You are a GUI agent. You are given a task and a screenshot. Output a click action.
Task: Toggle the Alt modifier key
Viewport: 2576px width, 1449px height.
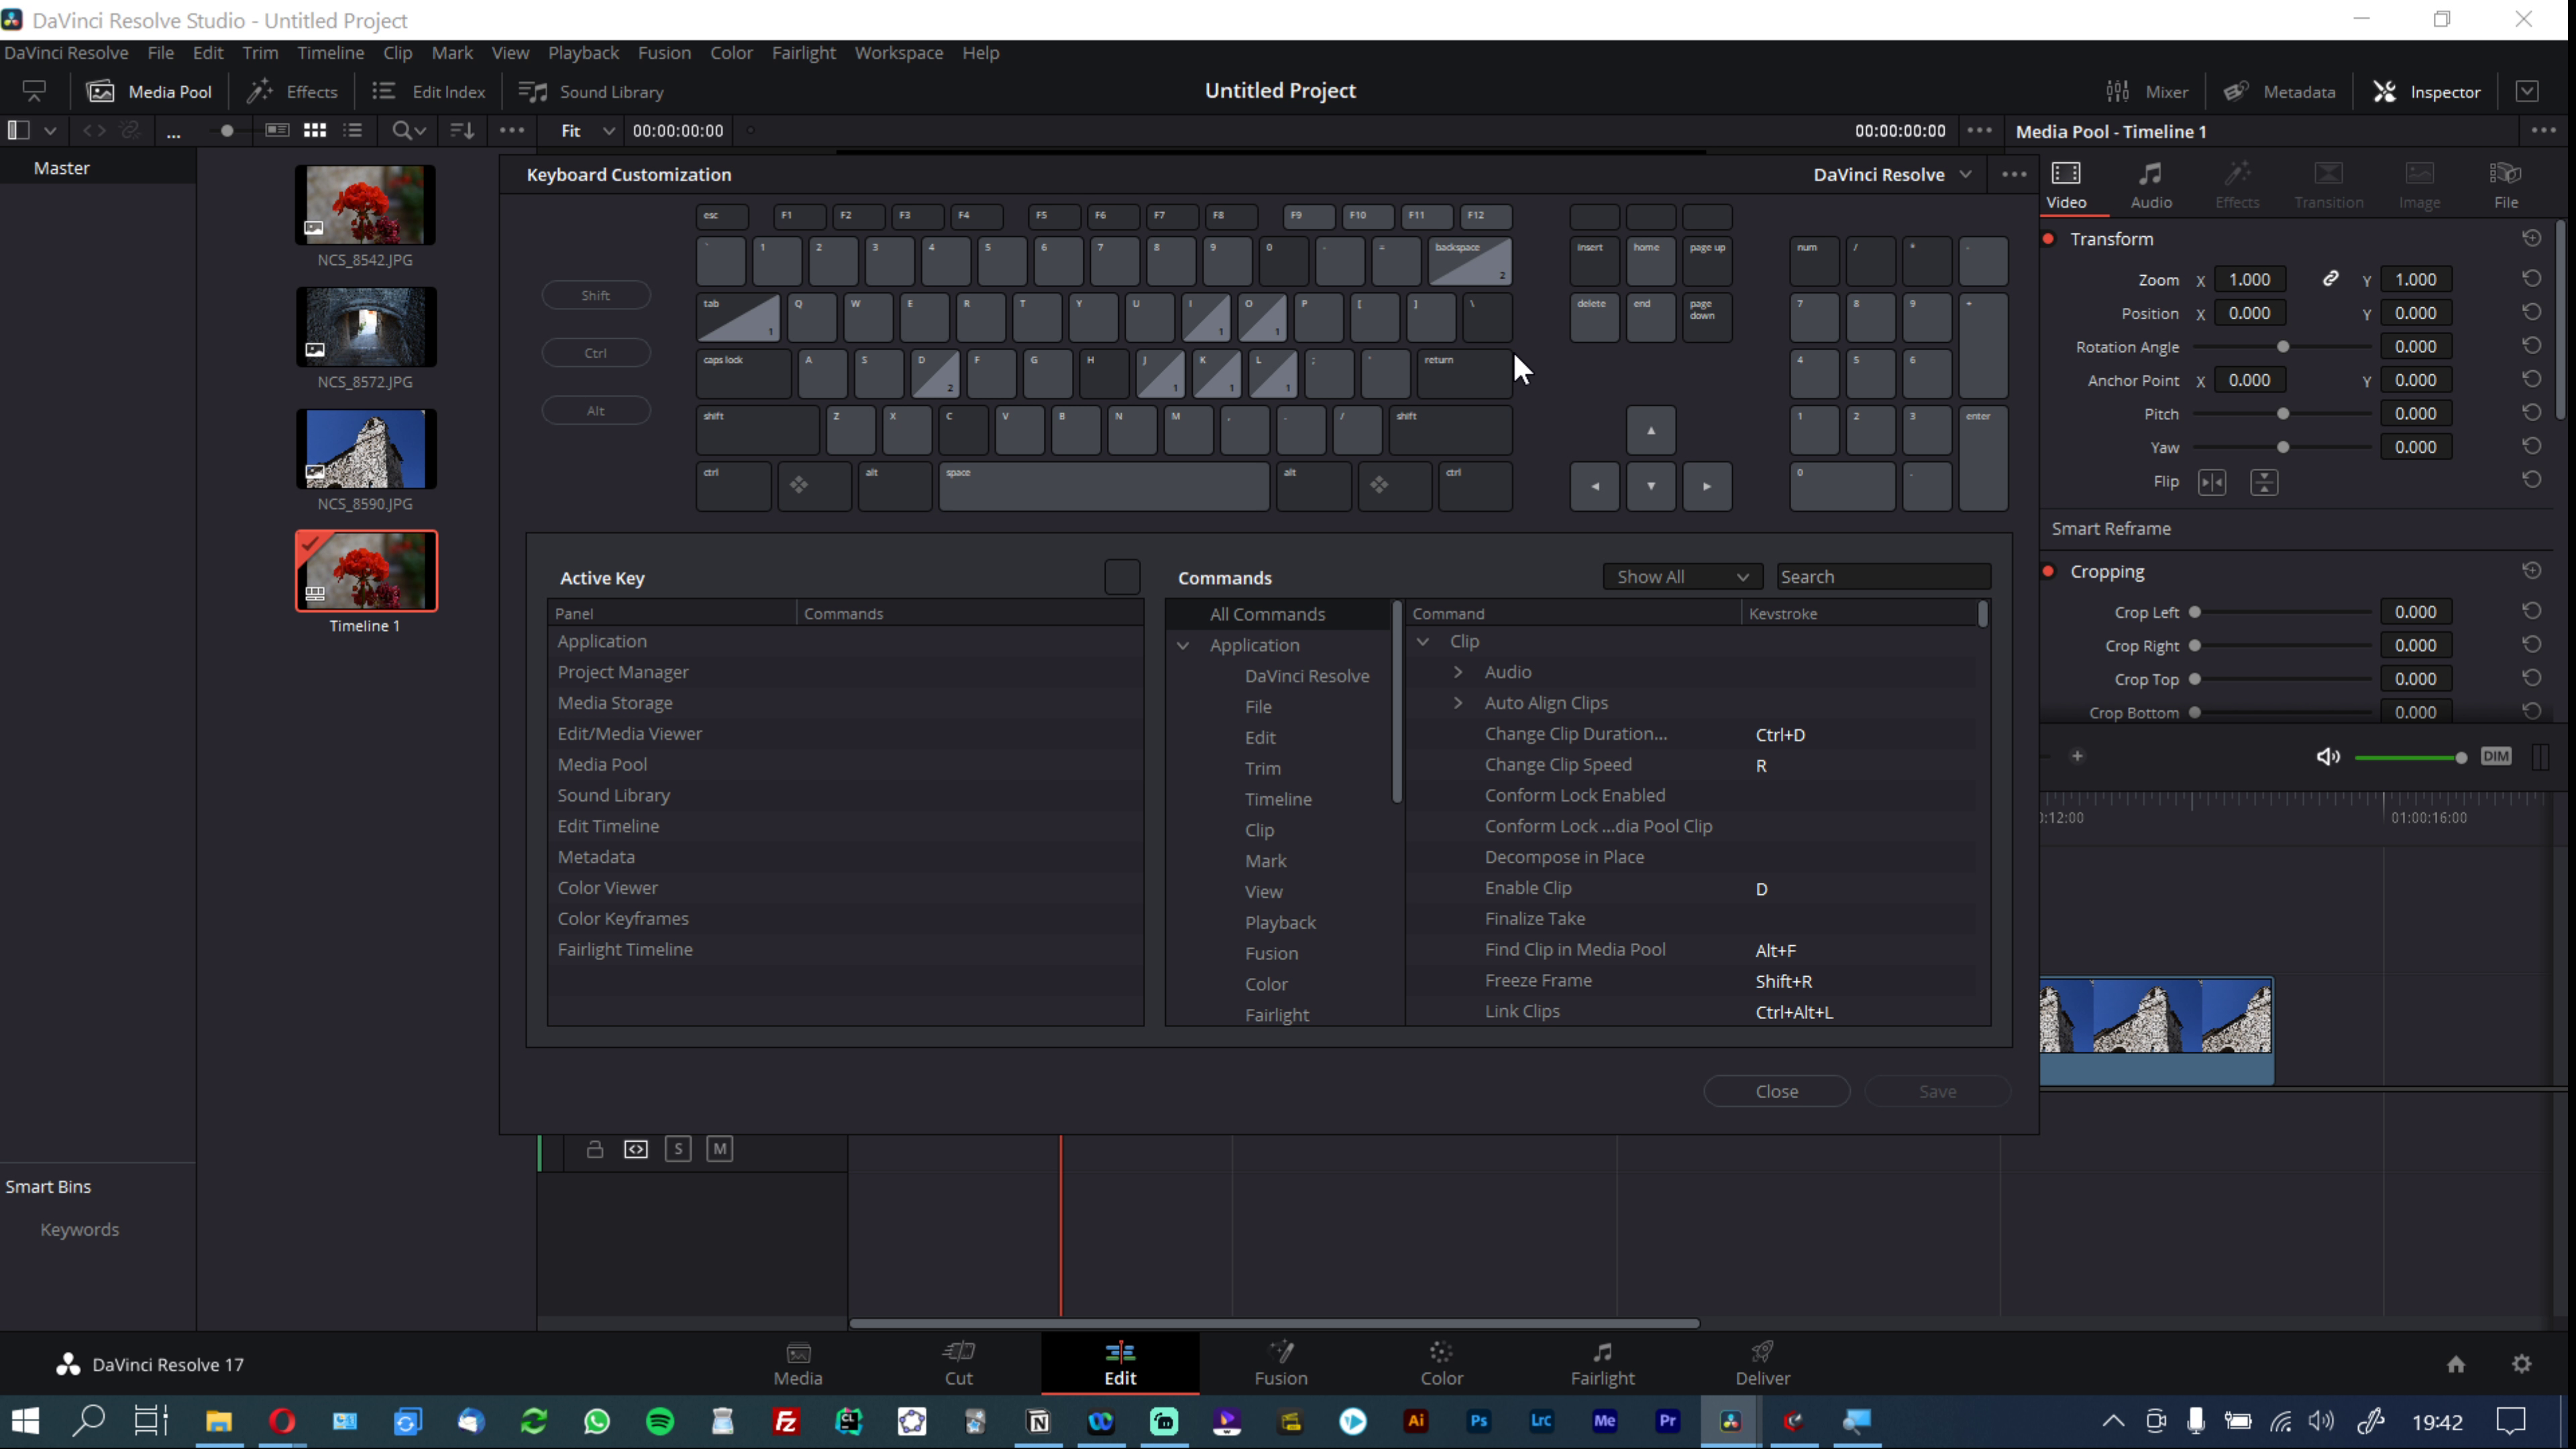coord(596,411)
